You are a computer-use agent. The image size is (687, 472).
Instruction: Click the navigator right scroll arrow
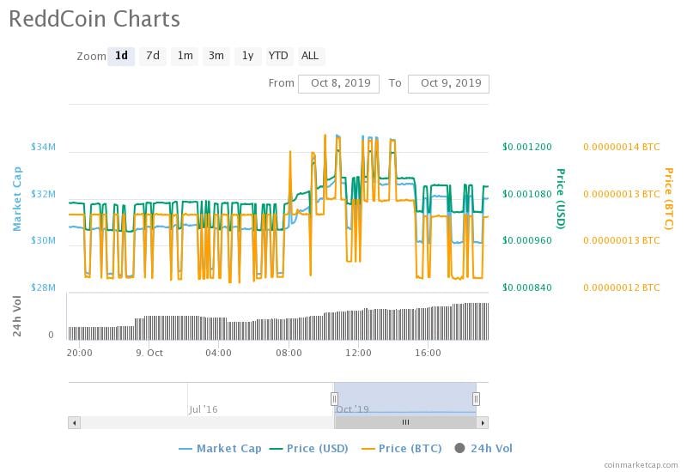pyautogui.click(x=483, y=423)
